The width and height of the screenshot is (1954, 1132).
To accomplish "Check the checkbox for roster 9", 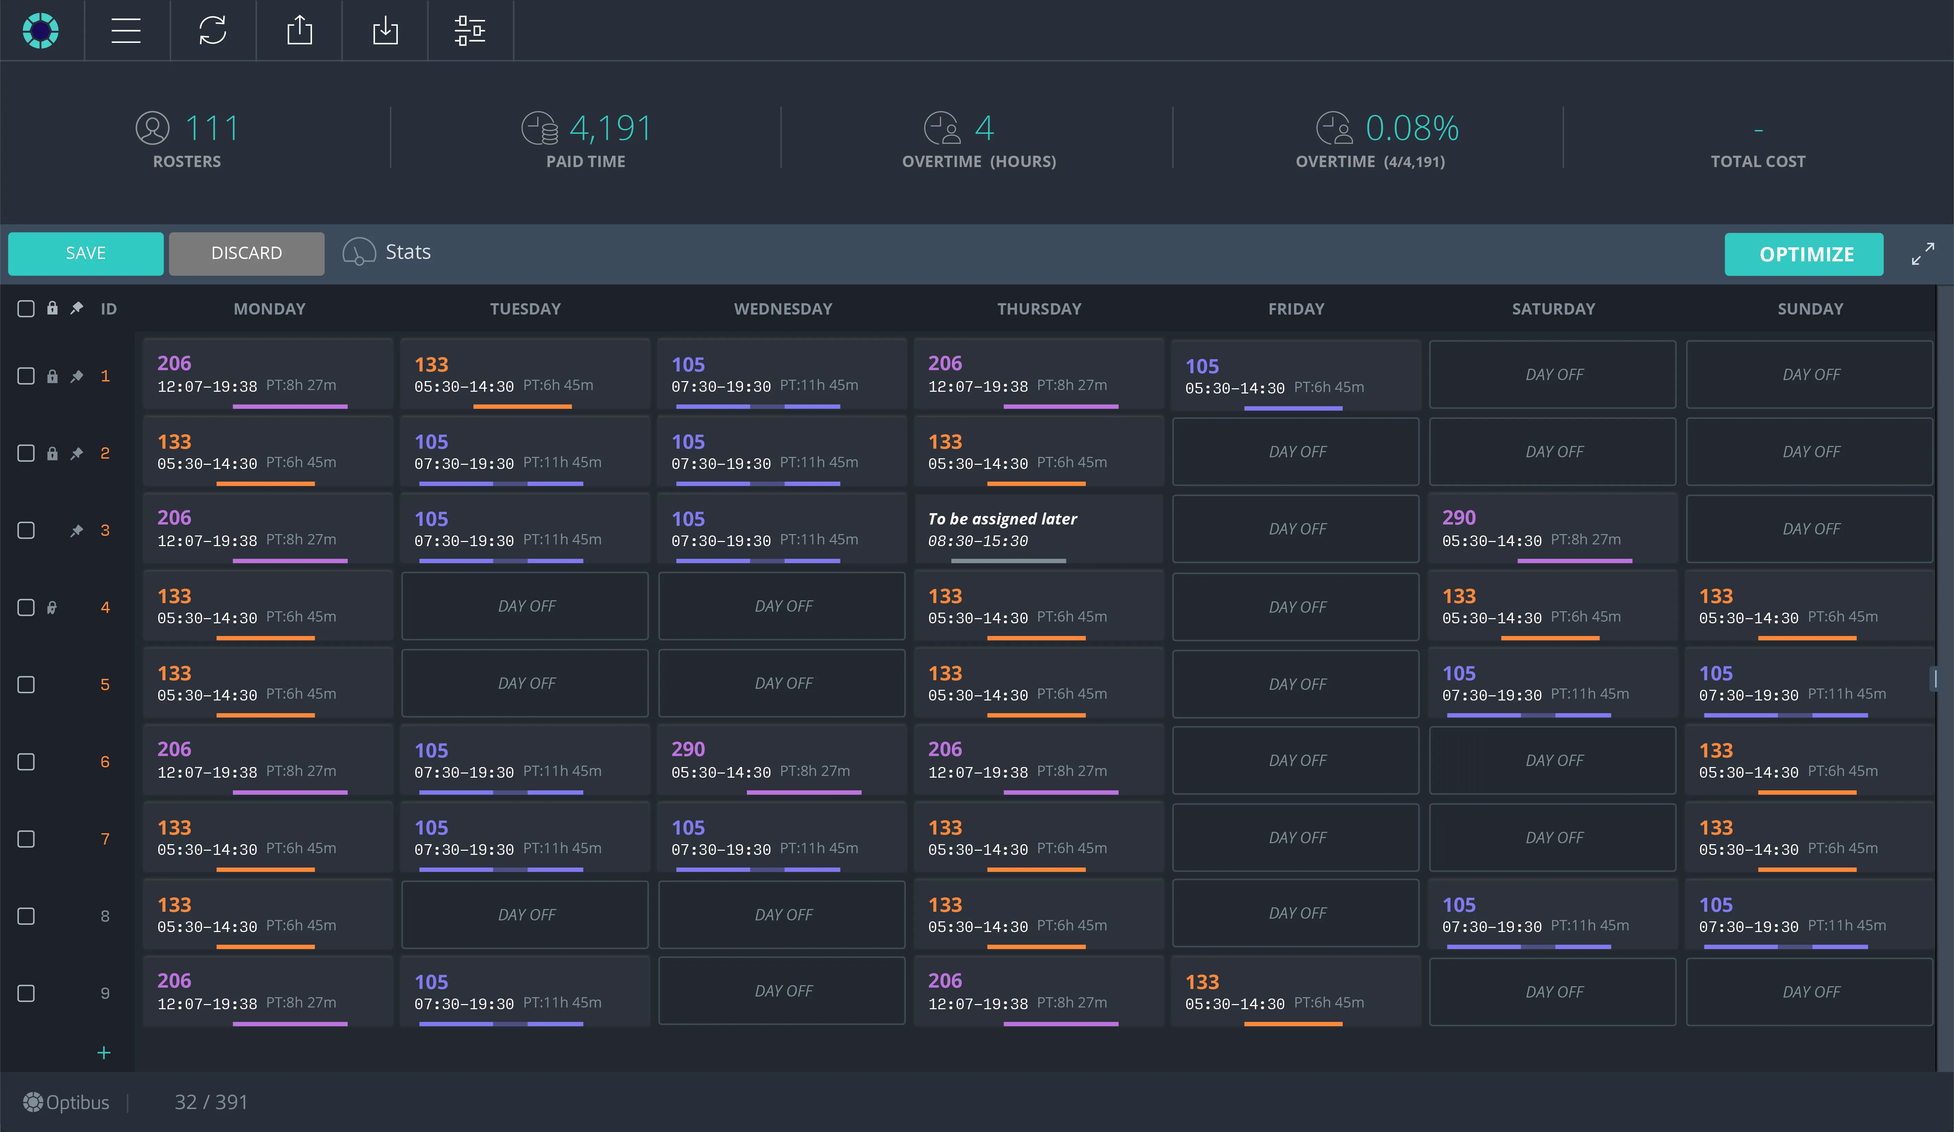I will pyautogui.click(x=26, y=993).
